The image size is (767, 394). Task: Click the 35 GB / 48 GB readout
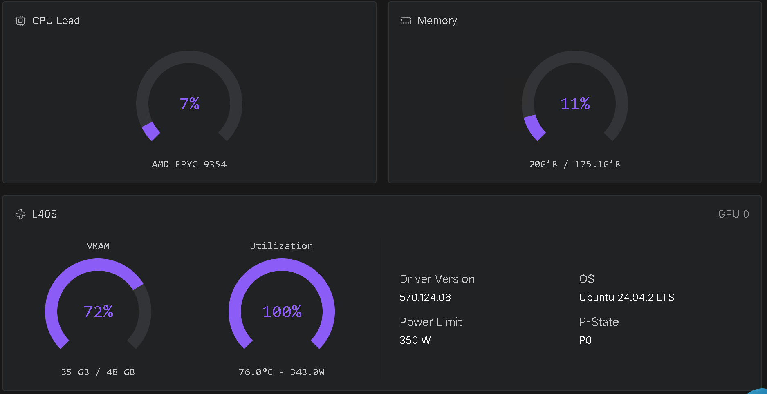pyautogui.click(x=98, y=372)
